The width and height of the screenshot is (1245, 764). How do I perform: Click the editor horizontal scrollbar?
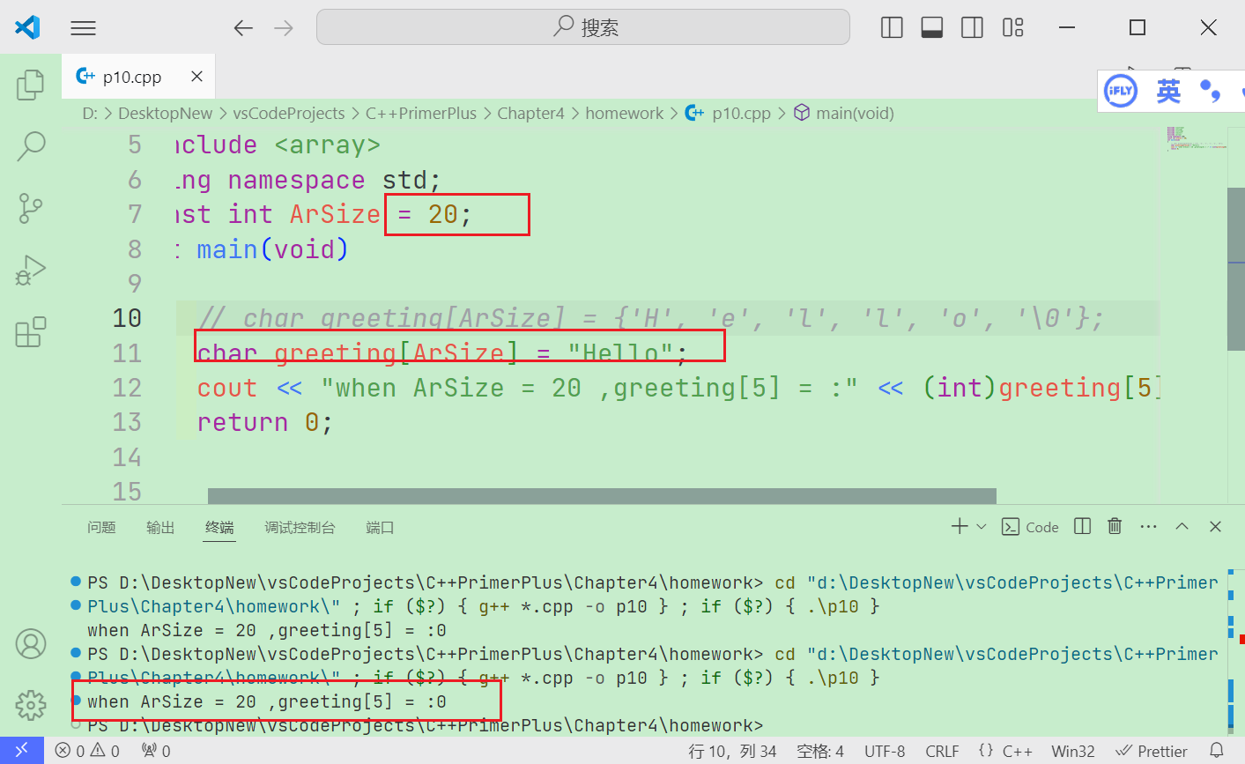[602, 496]
